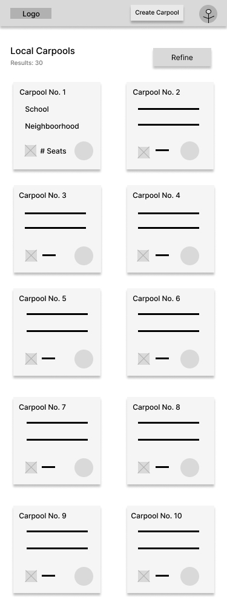This screenshot has height=610, width=227.
Task: Click the Create Carpool button
Action: [157, 13]
